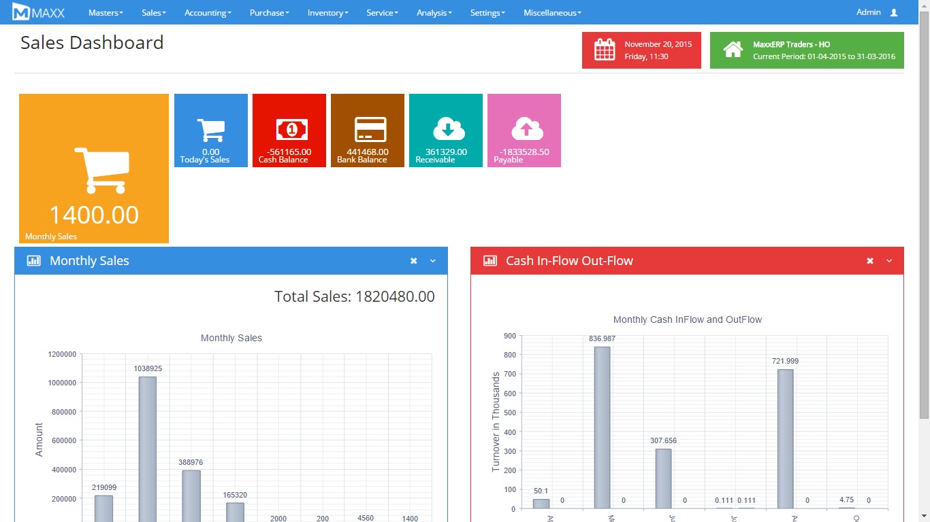This screenshot has height=522, width=930.
Task: Click the MAXX logo icon
Action: [x=21, y=12]
